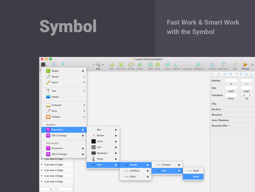This screenshot has width=255, height=192.
Task: Apply the Difference boolean operation
Action: tap(199, 65)
